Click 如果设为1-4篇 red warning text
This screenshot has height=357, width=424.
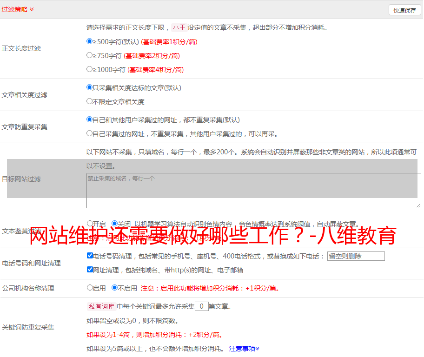tap(155, 335)
